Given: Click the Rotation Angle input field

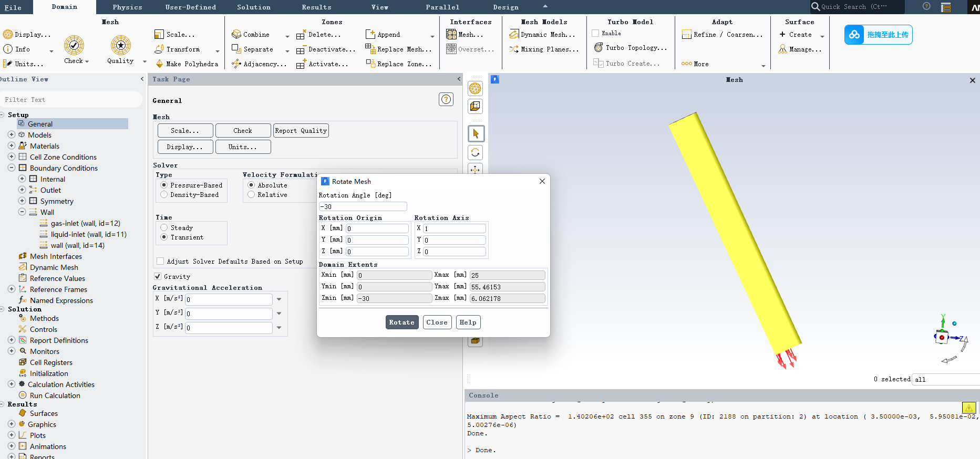Looking at the screenshot, I should pyautogui.click(x=363, y=206).
